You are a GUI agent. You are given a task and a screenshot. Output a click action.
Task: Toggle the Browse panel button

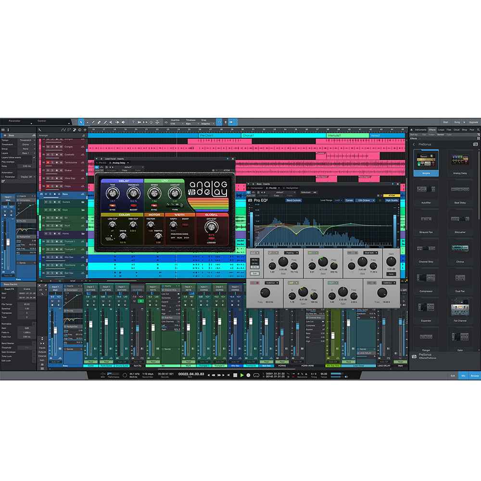pos(475,376)
